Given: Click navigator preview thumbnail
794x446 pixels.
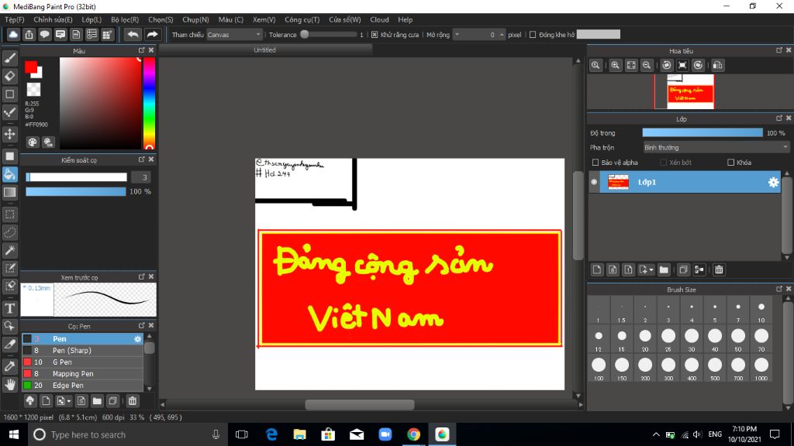Looking at the screenshot, I should [x=690, y=91].
